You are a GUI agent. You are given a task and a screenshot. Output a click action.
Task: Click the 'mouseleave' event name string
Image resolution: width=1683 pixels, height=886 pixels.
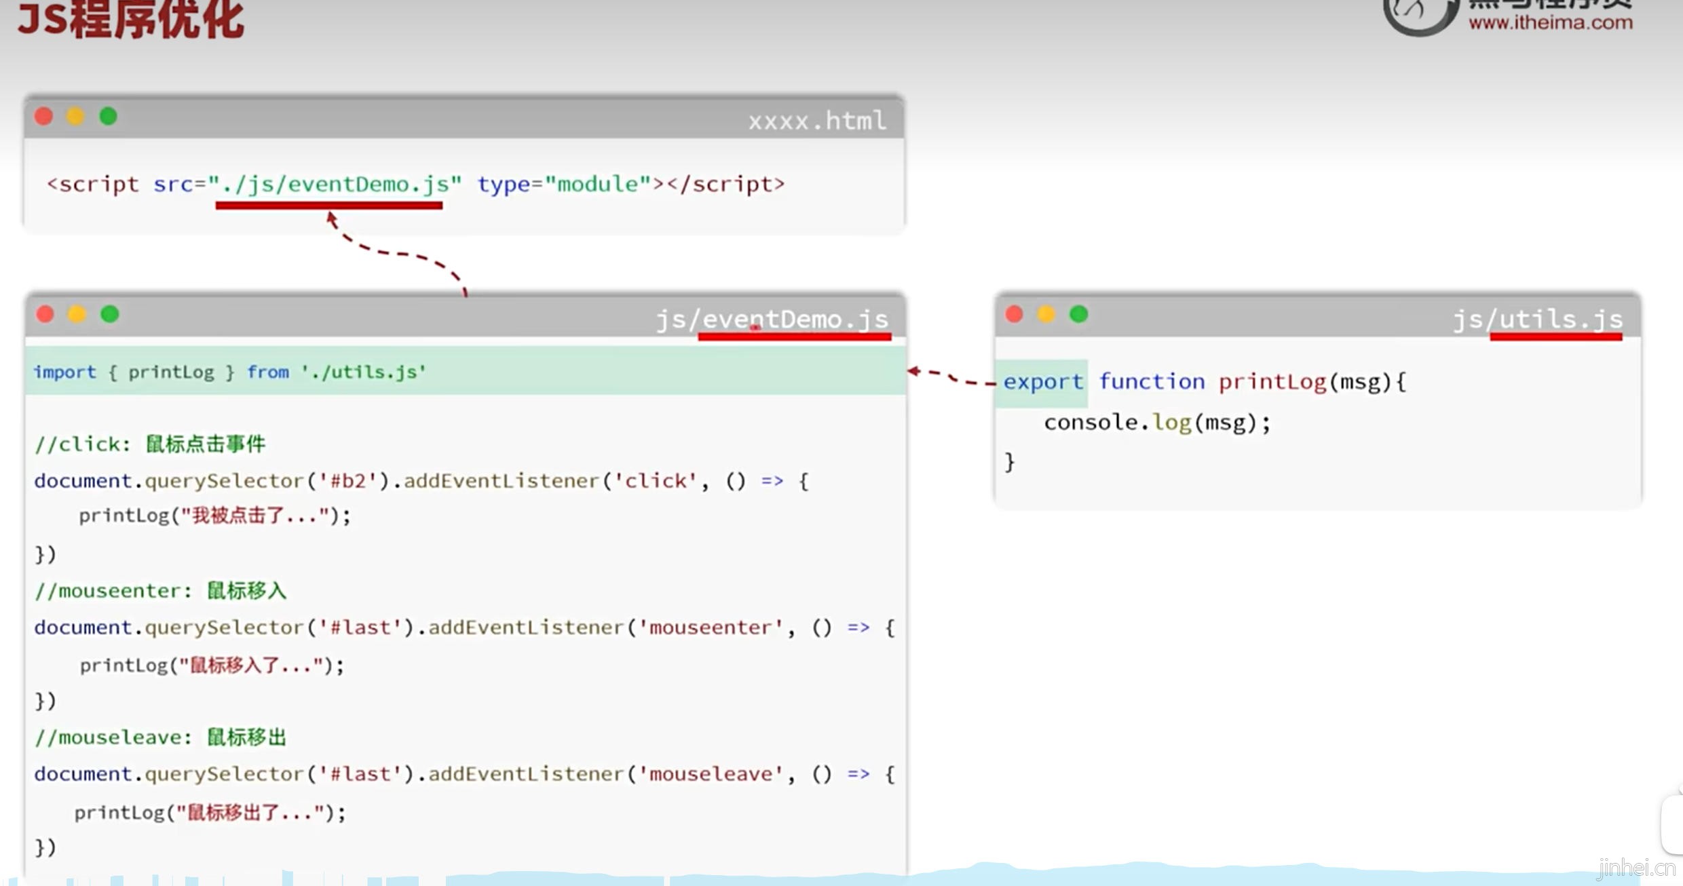711,774
